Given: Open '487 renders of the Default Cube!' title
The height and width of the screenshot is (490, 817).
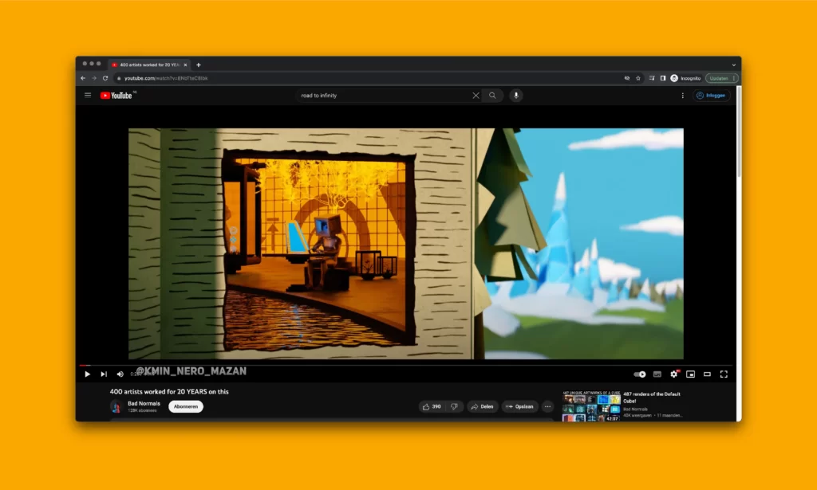Looking at the screenshot, I should pos(652,398).
